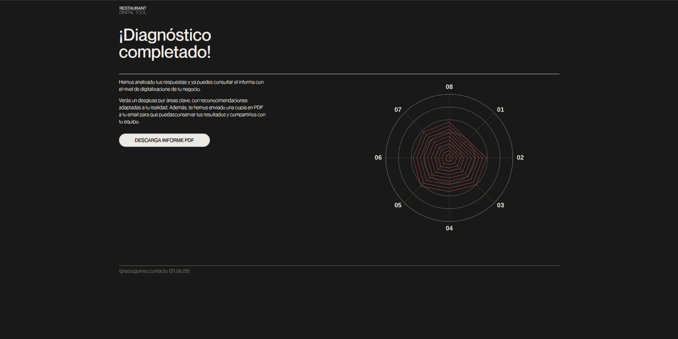Select the date text (21.08.25)
This screenshot has height=339, width=678.
tap(179, 271)
